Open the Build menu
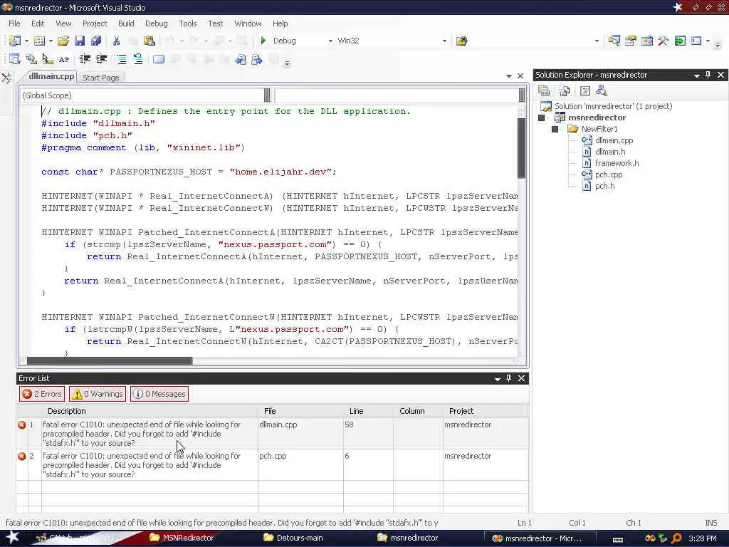Viewport: 729px width, 547px height. pos(126,24)
